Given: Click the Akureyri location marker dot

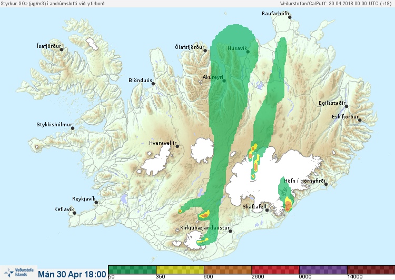Looking at the screenshot, I should [x=224, y=81].
